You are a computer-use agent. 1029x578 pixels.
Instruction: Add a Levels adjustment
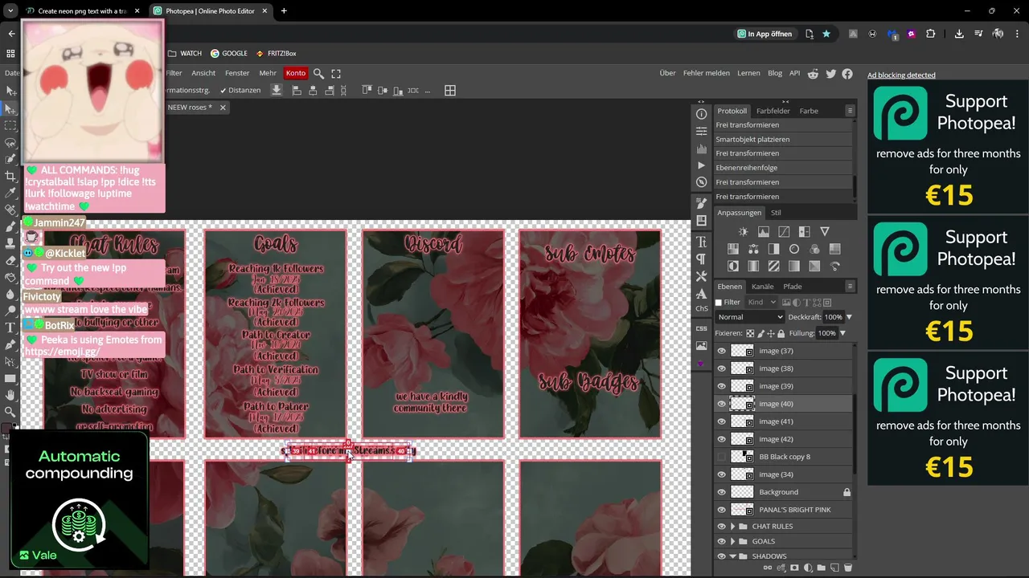(764, 232)
